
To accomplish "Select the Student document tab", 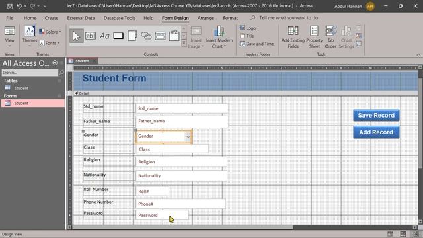I will coord(82,61).
